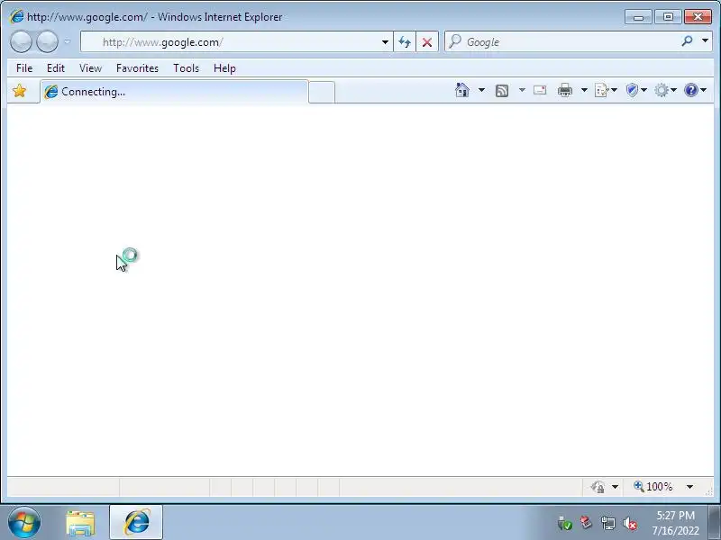Open the Help menu
Viewport: 721px width, 540px height.
pos(224,68)
